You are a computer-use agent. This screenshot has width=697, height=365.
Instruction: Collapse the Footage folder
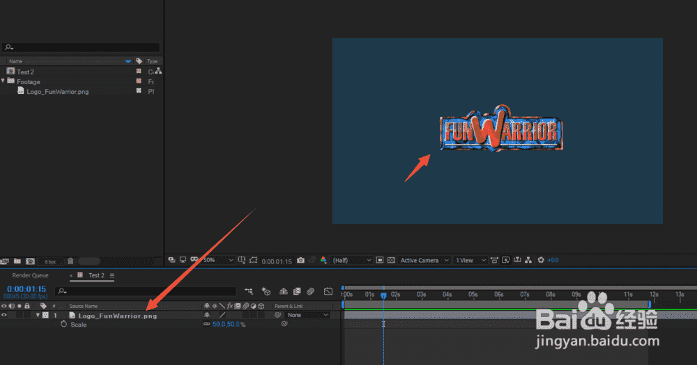[3, 81]
